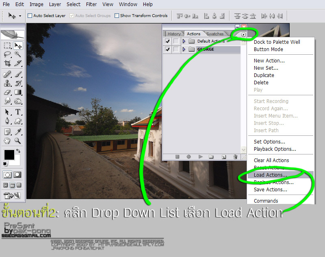325x257 pixels.
Task: Select the Hand tool
Action: pos(7,141)
